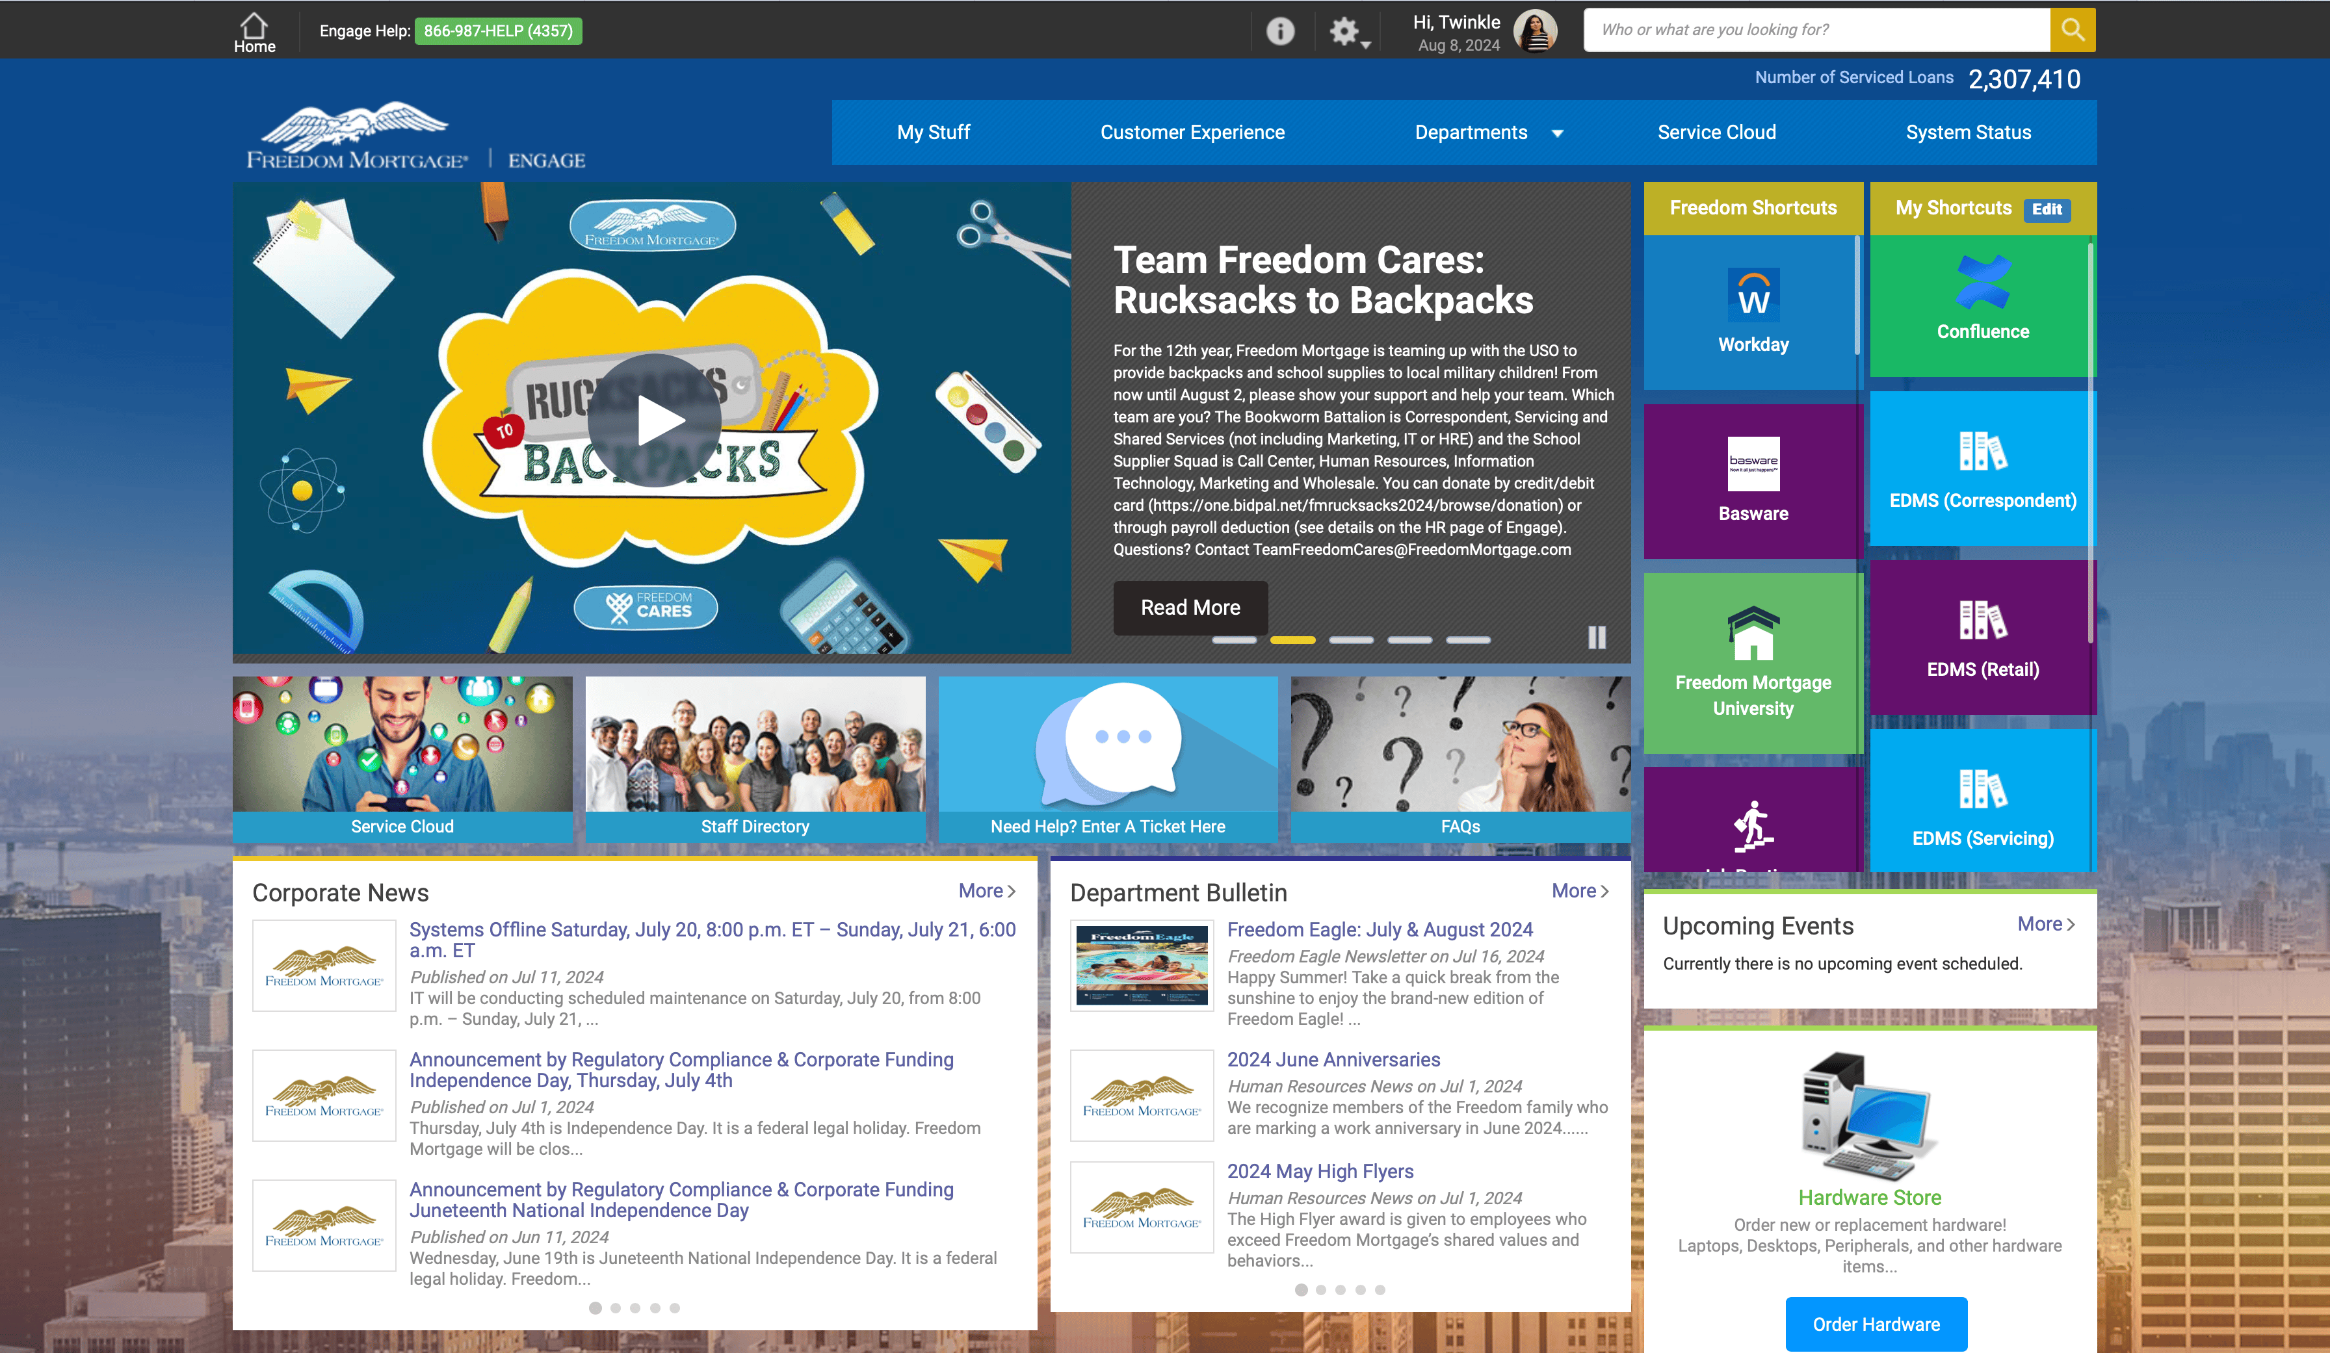Click Read More on the banner

tap(1190, 607)
